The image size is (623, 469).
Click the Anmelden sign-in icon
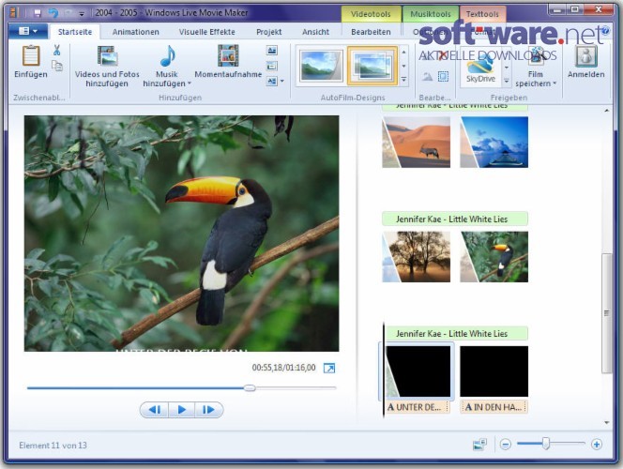pyautogui.click(x=586, y=55)
